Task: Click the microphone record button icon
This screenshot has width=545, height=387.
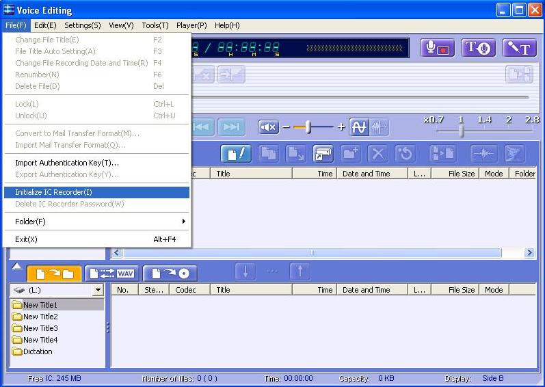Action: click(x=437, y=48)
